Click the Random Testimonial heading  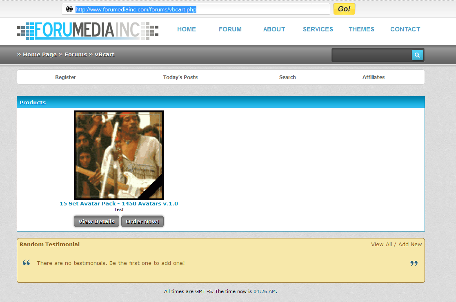(49, 244)
